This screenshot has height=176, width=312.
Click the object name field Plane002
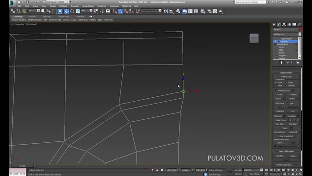286,29
